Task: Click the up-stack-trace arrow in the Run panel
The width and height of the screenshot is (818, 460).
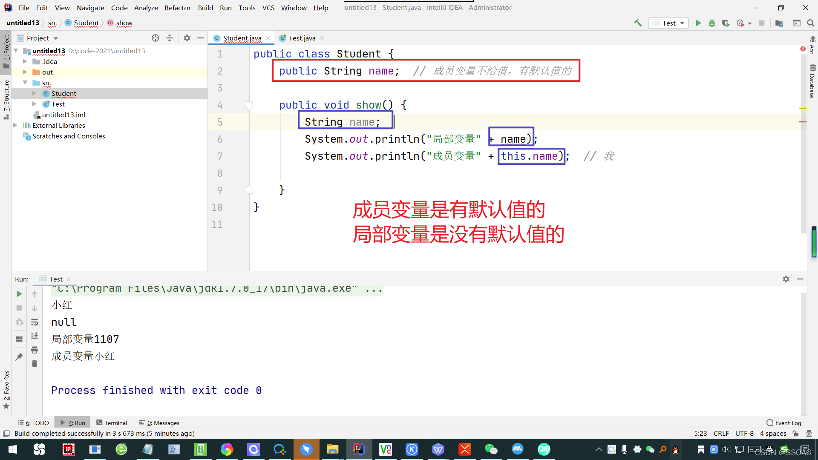Action: (x=35, y=294)
